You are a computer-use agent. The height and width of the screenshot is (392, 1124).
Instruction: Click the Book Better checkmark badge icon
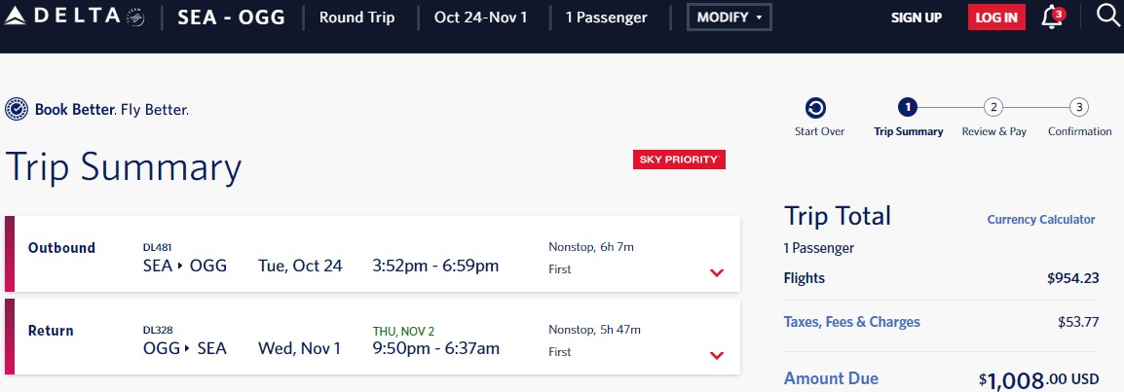coord(16,110)
